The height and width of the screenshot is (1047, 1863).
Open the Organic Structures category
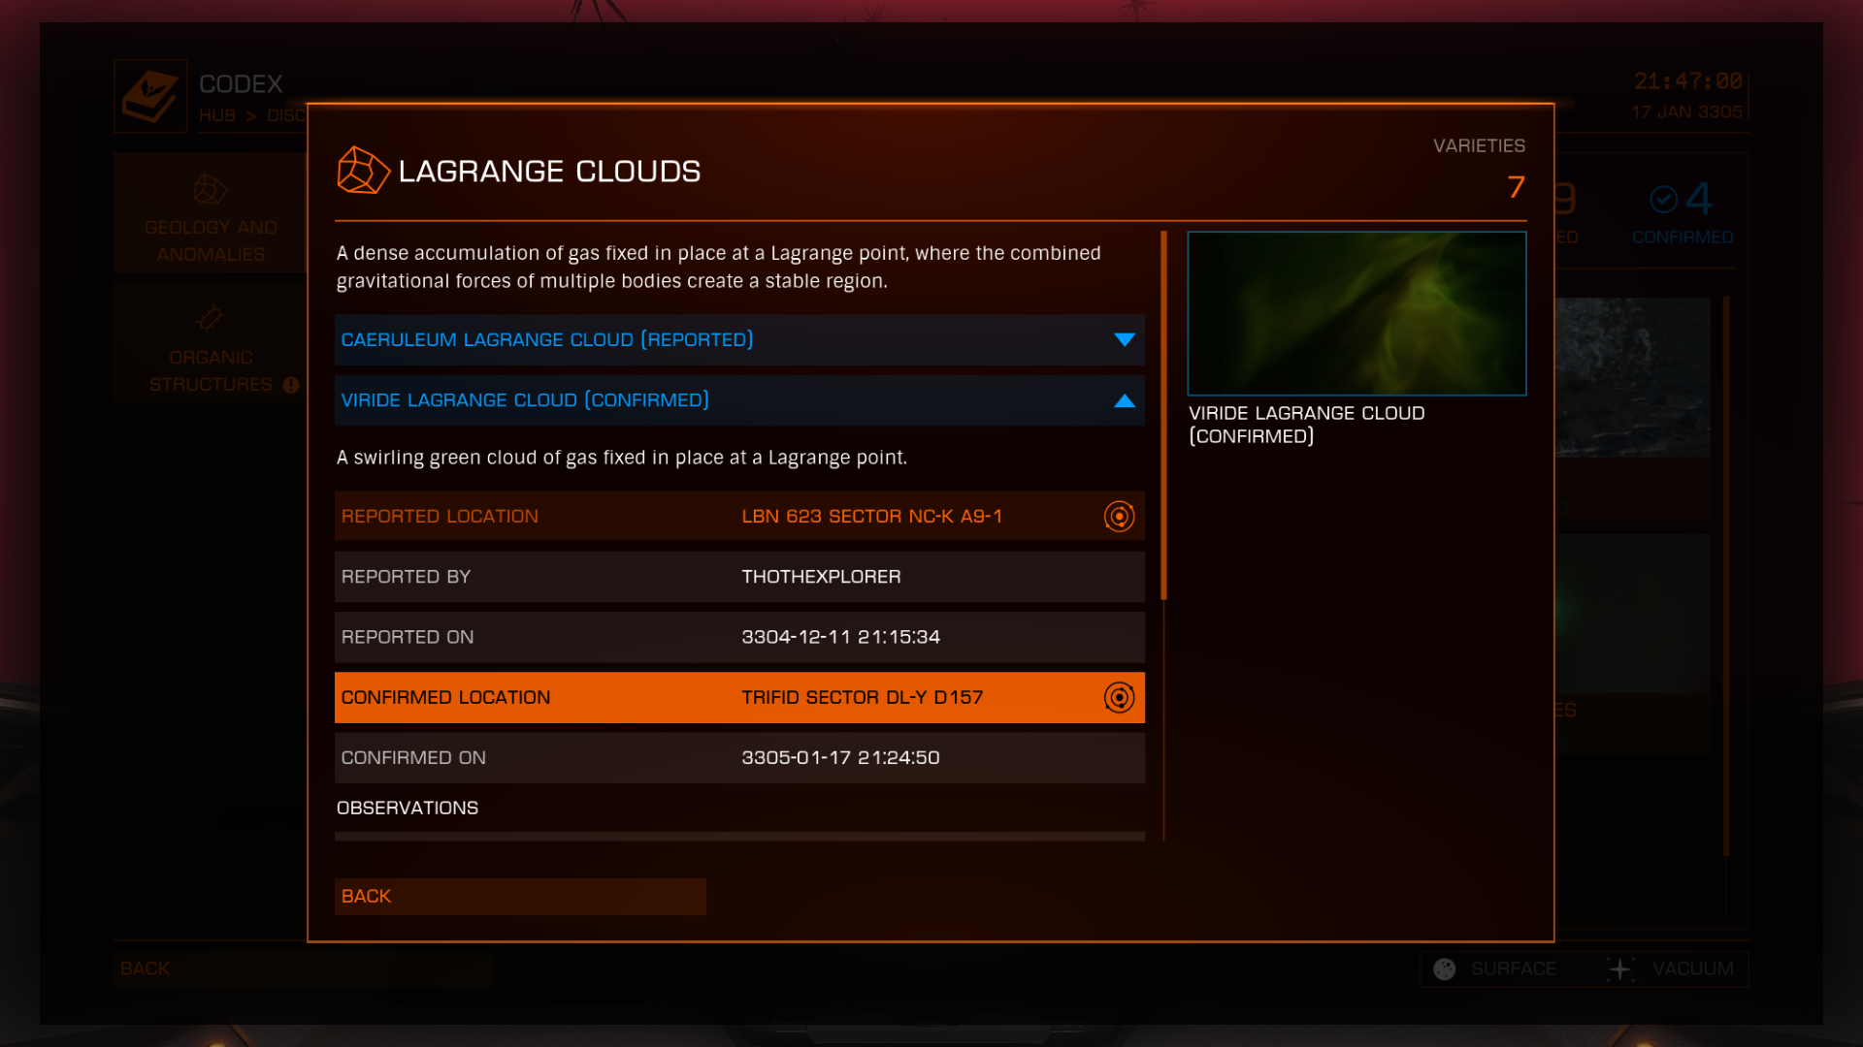[211, 343]
